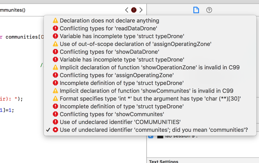Select "Format specifies type 'int *'" warning
Image resolution: width=259 pixels, height=163 pixels.
click(x=150, y=98)
